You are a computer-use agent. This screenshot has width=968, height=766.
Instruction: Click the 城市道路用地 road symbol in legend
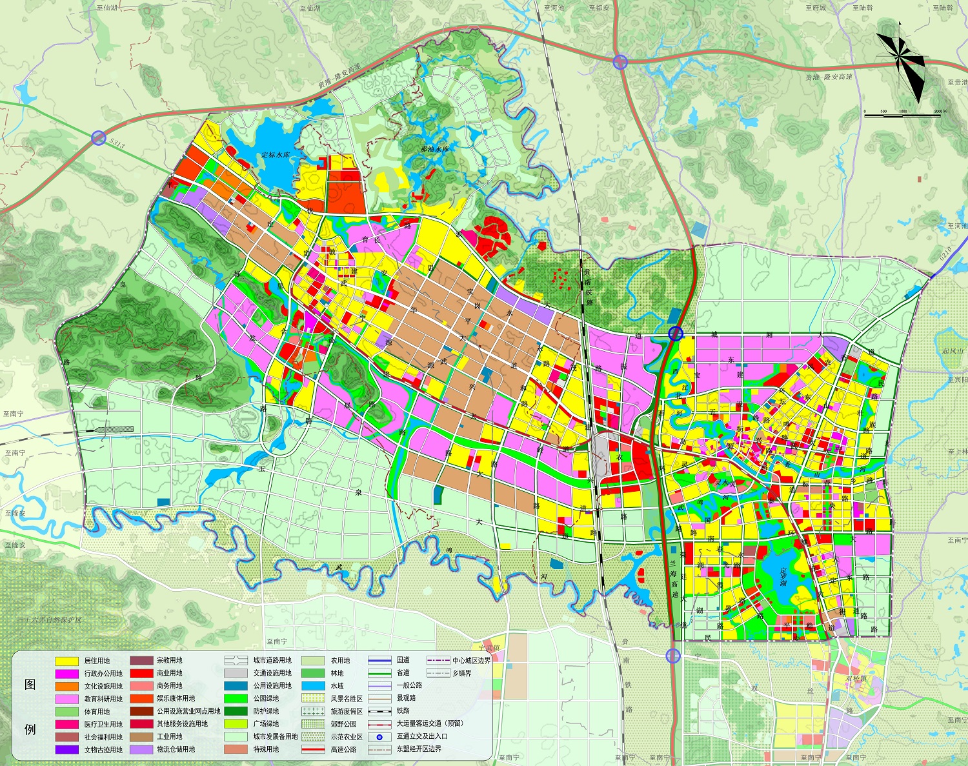(x=236, y=660)
